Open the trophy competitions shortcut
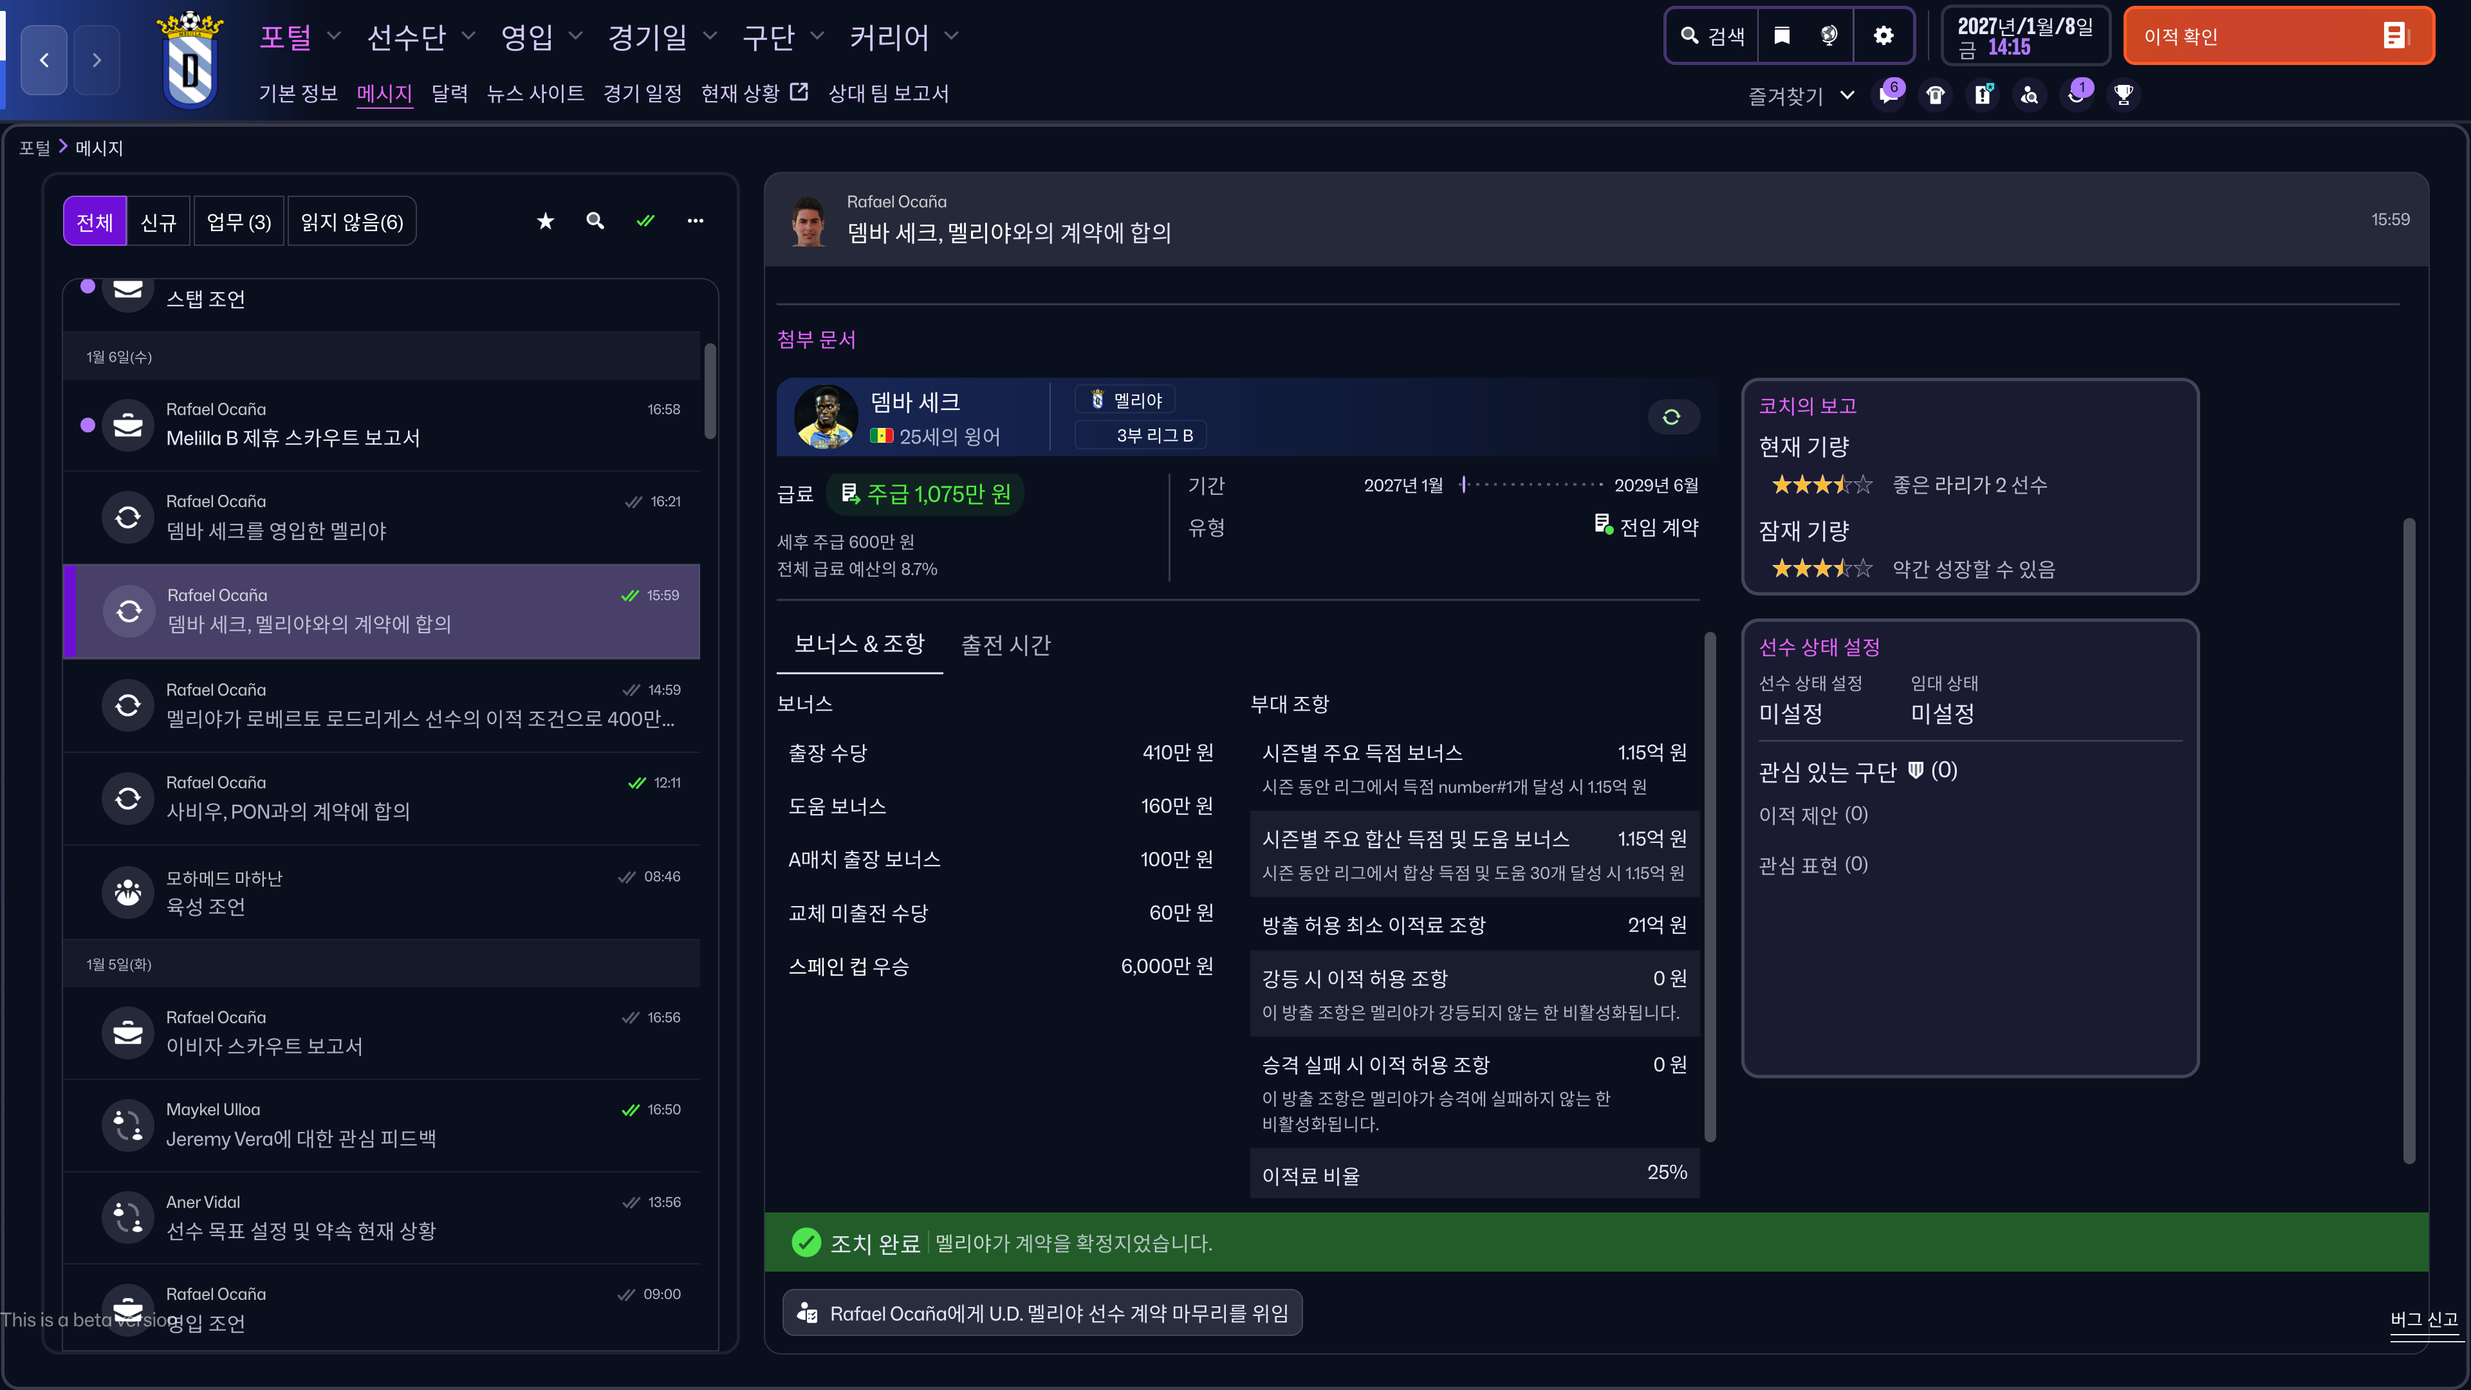Viewport: 2471px width, 1390px height. pos(2124,94)
